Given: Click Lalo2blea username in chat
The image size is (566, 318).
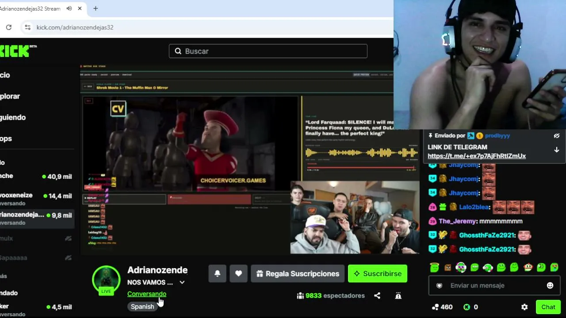Looking at the screenshot, I should pos(474,207).
